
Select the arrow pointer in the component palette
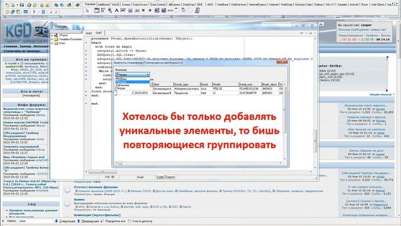(87, 11)
